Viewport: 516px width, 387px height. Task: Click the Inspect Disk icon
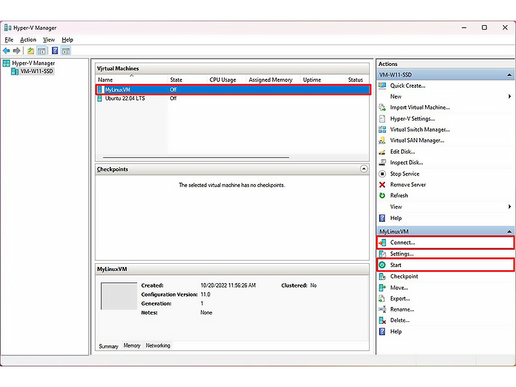382,163
